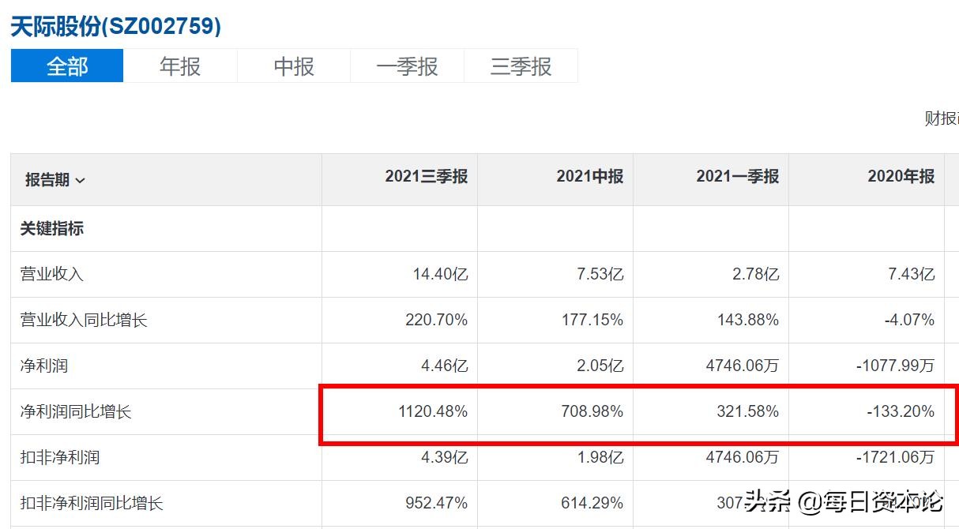This screenshot has height=529, width=959.
Task: Select the 扣非净利润 row label
Action: click(x=59, y=456)
